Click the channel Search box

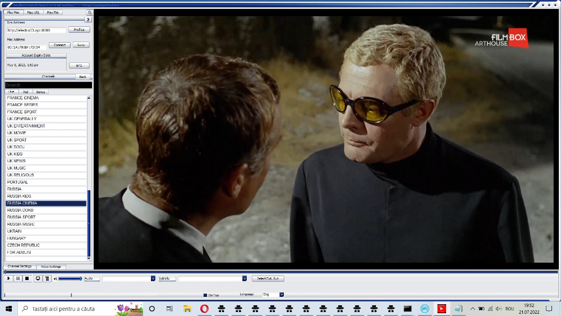click(48, 85)
